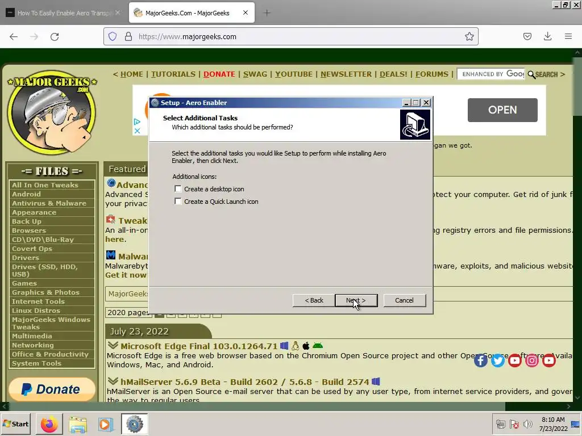This screenshot has width=582, height=436.
Task: Open a new browser tab
Action: (x=267, y=13)
